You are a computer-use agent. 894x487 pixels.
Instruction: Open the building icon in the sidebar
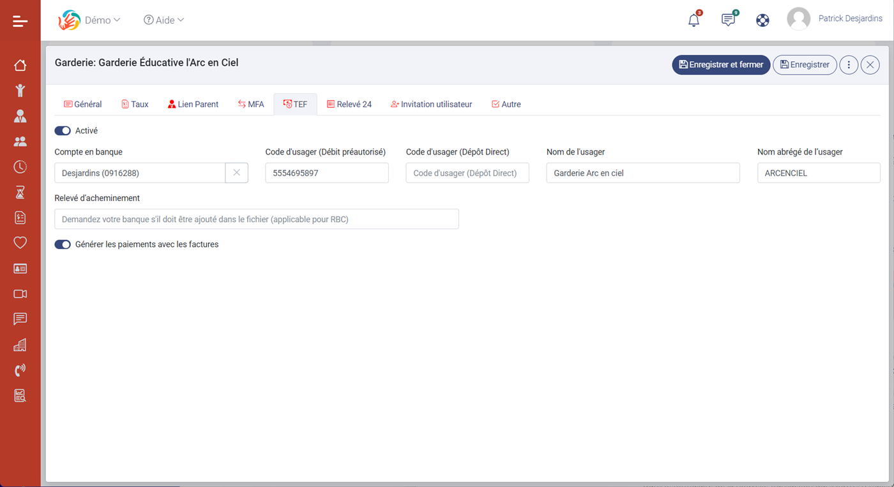coord(20,345)
